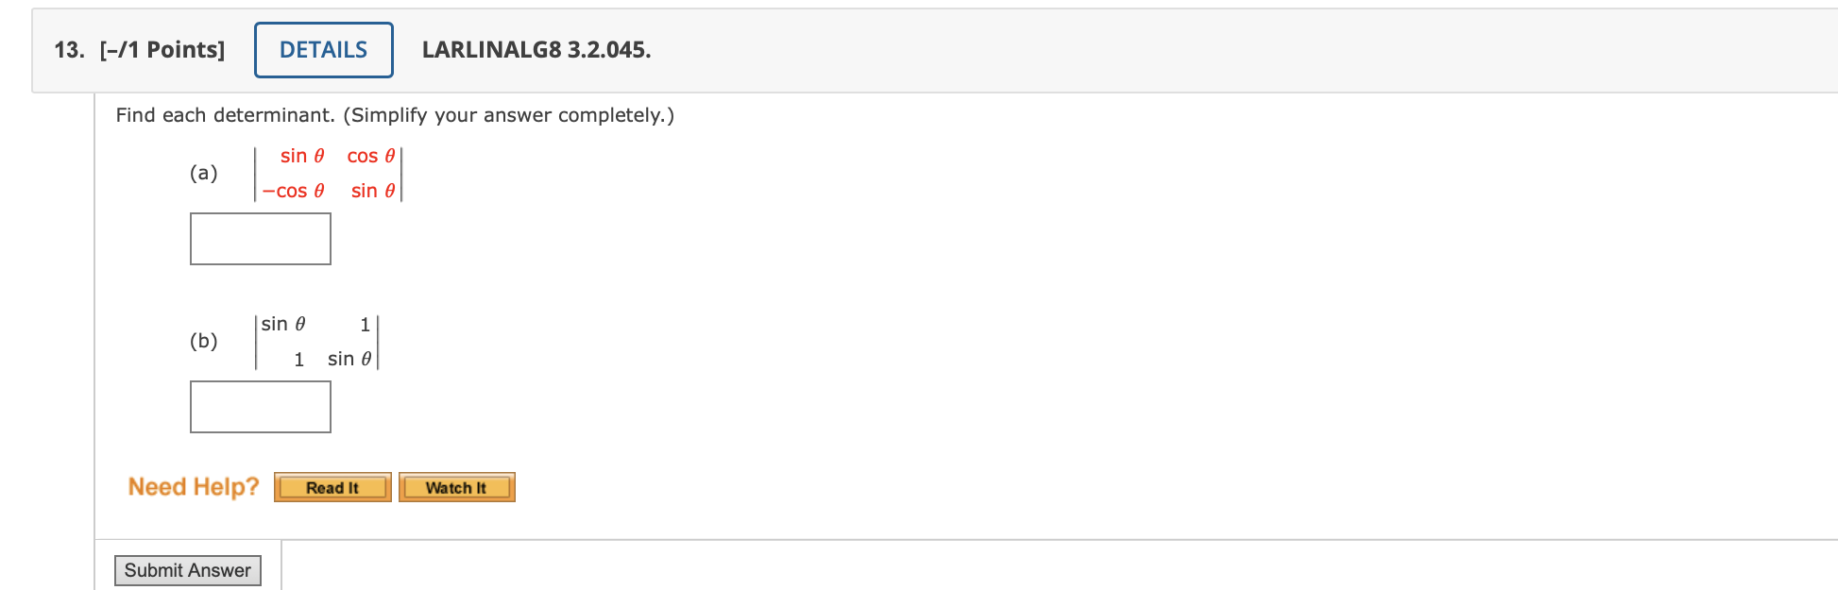Click the instruction text about simplifying answers
This screenshot has height=590, width=1838.
(394, 115)
